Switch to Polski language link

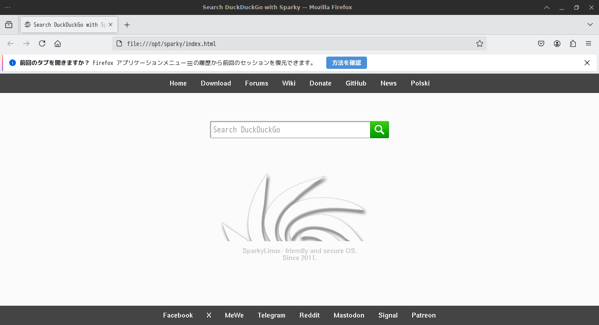point(420,83)
